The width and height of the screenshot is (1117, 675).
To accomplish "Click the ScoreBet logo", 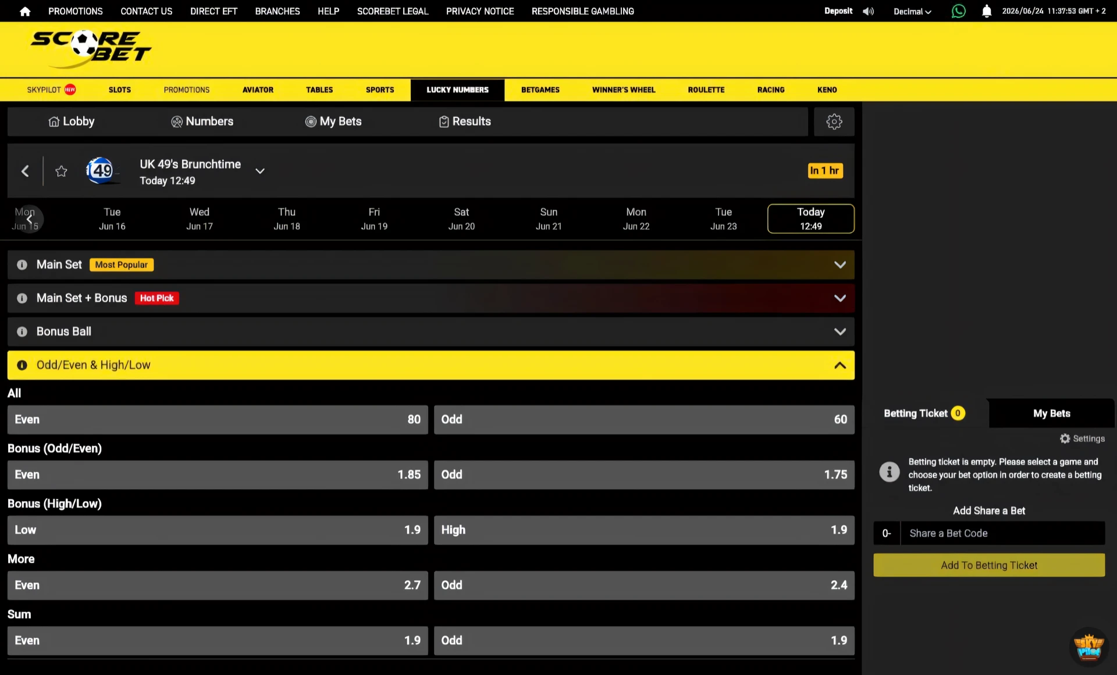I will click(x=90, y=49).
